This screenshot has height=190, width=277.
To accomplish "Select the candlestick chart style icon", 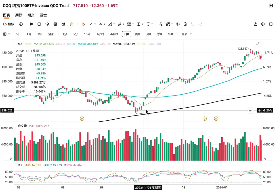I will 31,24.
